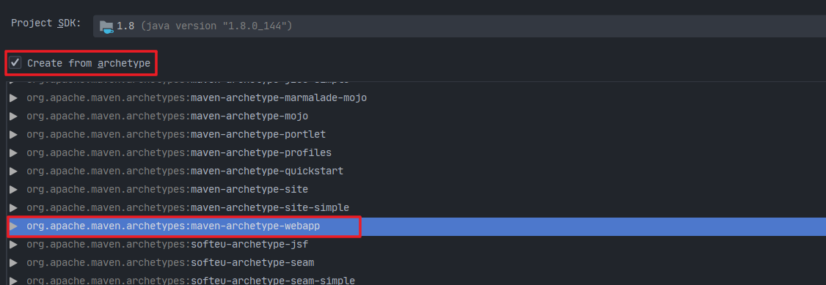Open the Project SDK dropdown
The width and height of the screenshot is (826, 285).
click(459, 26)
